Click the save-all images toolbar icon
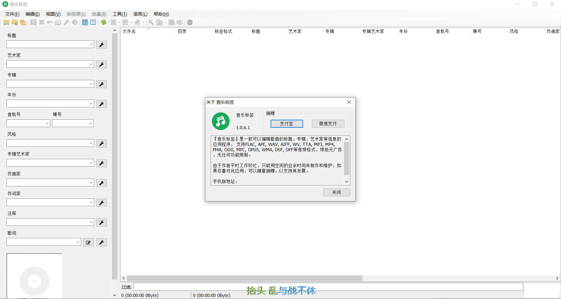 click(x=171, y=22)
